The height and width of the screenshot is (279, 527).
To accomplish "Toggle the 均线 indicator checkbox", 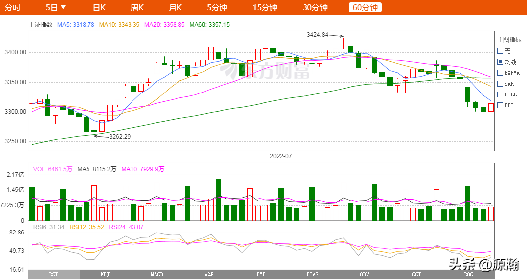I will [500, 62].
